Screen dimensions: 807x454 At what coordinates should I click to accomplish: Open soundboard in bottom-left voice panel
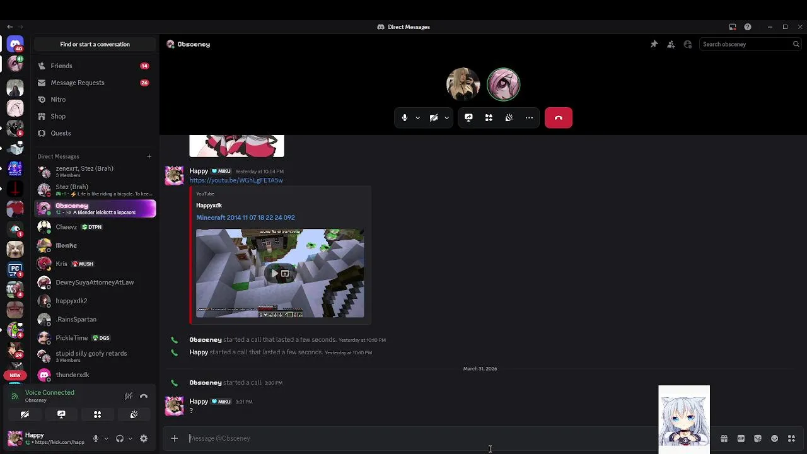[134, 414]
